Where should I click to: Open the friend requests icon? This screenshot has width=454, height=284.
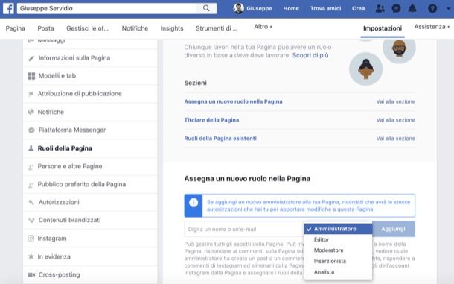[380, 8]
